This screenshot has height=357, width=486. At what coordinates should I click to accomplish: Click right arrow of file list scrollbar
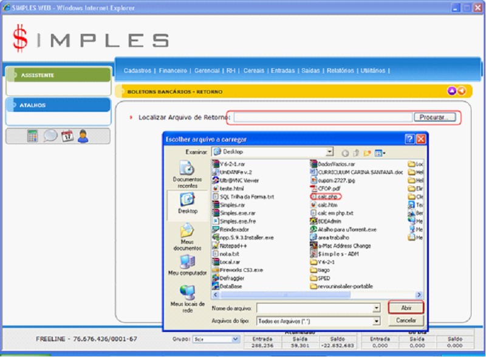coord(419,294)
